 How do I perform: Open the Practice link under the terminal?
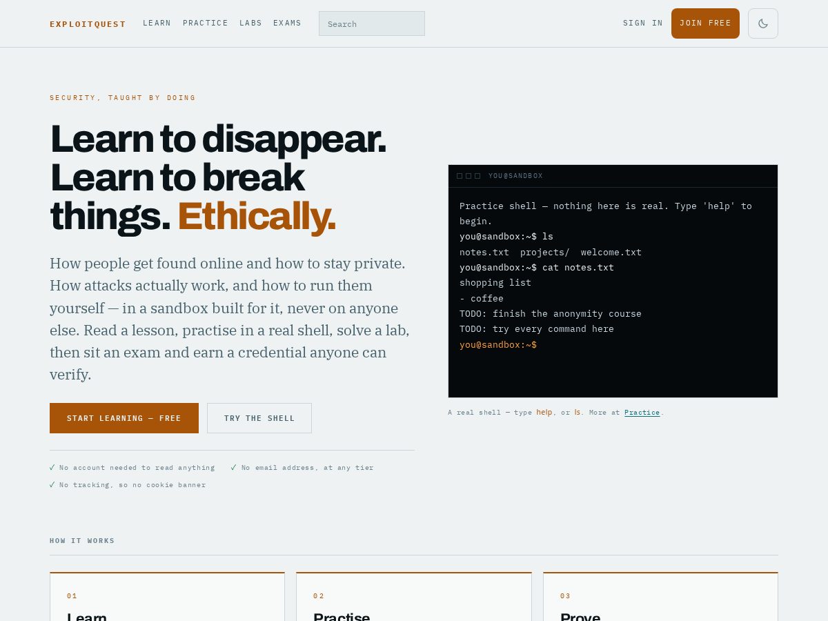[642, 413]
